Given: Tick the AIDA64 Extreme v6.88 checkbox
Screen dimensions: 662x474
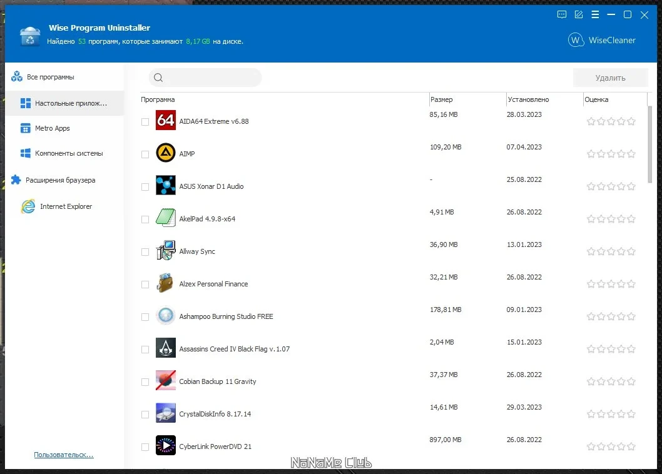Looking at the screenshot, I should 145,122.
